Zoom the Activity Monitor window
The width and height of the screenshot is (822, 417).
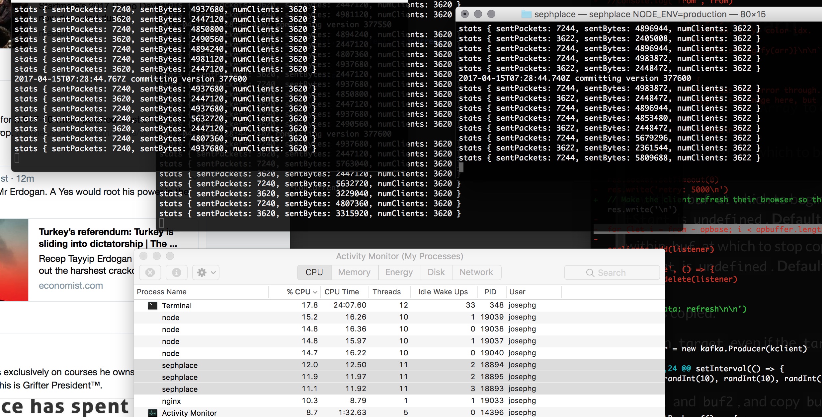coord(170,256)
